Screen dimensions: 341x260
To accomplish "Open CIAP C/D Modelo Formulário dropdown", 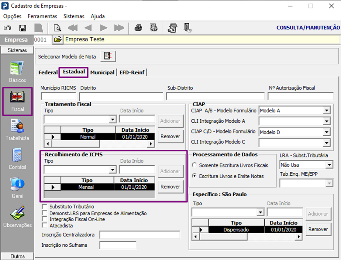I will 326,132.
